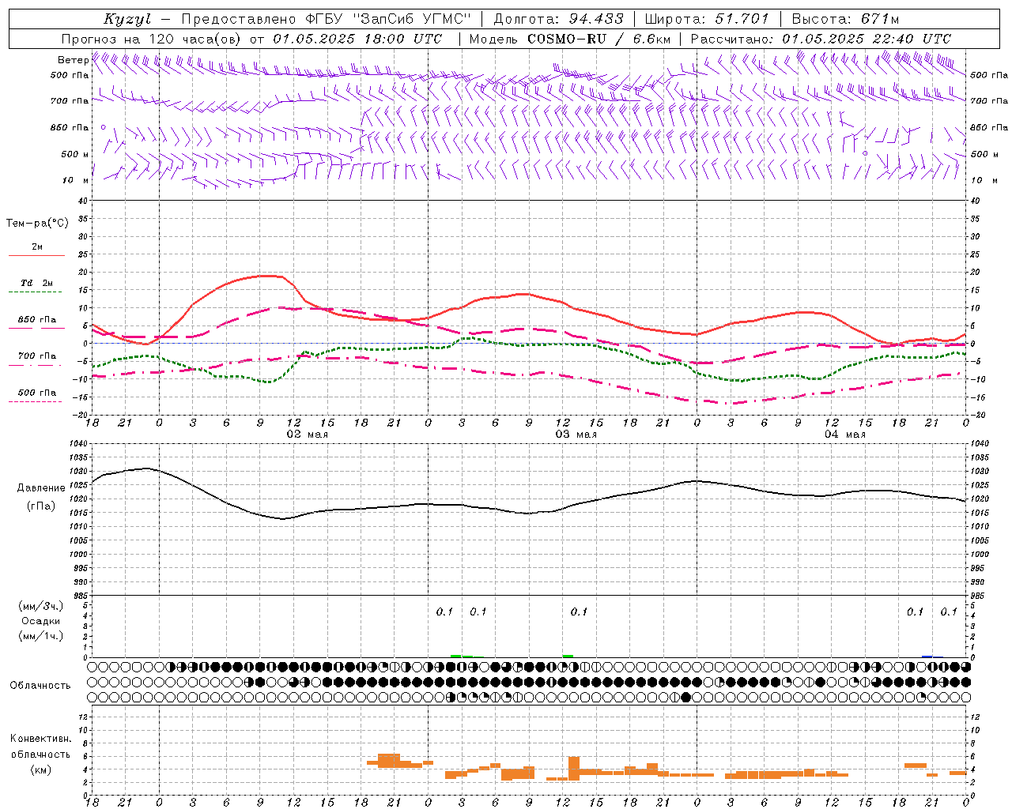Viewport: 1012px width, 809px height.
Task: Click the Рассчитано 01.05.2025 22:40 UTC timestamp
Action: click(821, 39)
